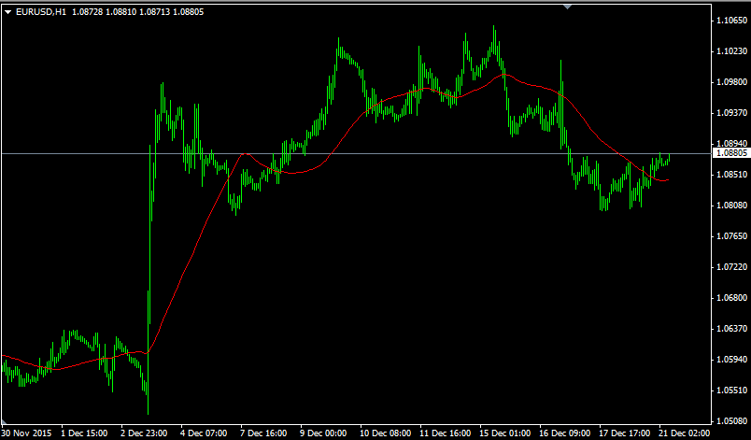
Task: Click the 1.05940 price axis label
Action: (x=731, y=360)
